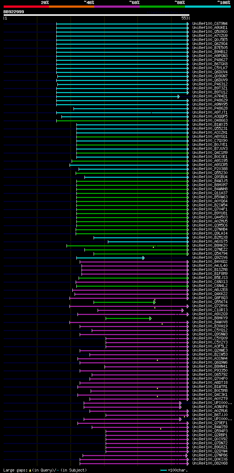
Task: Open hit UniRef100_A6XGT5
Action: pyautogui.click(x=210, y=241)
